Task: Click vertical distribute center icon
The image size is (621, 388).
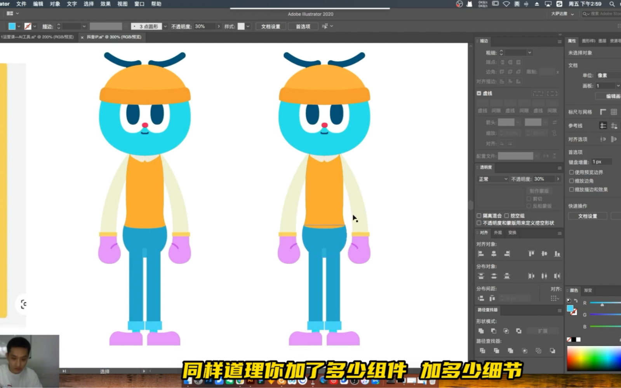Action: coord(494,276)
